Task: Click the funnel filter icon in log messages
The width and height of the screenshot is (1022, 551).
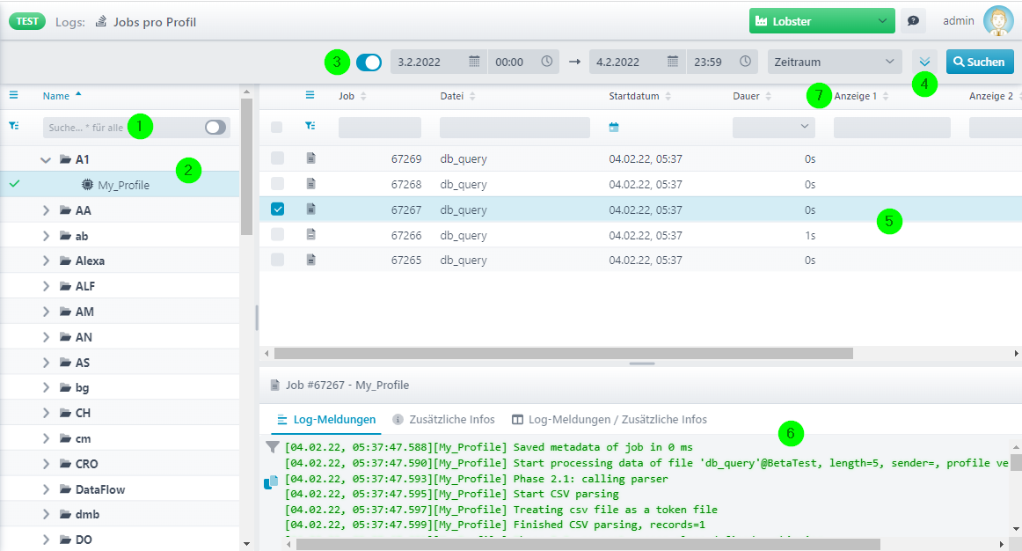Action: tap(273, 447)
